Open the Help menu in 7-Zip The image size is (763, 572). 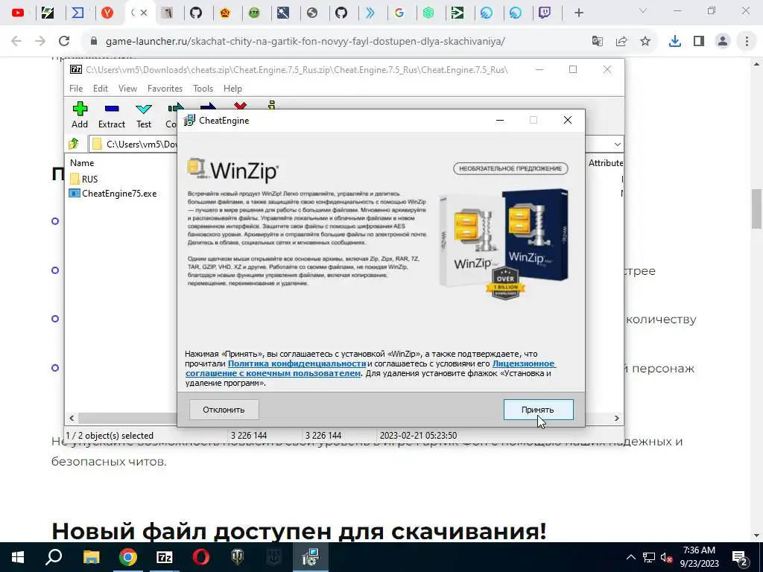pos(232,88)
